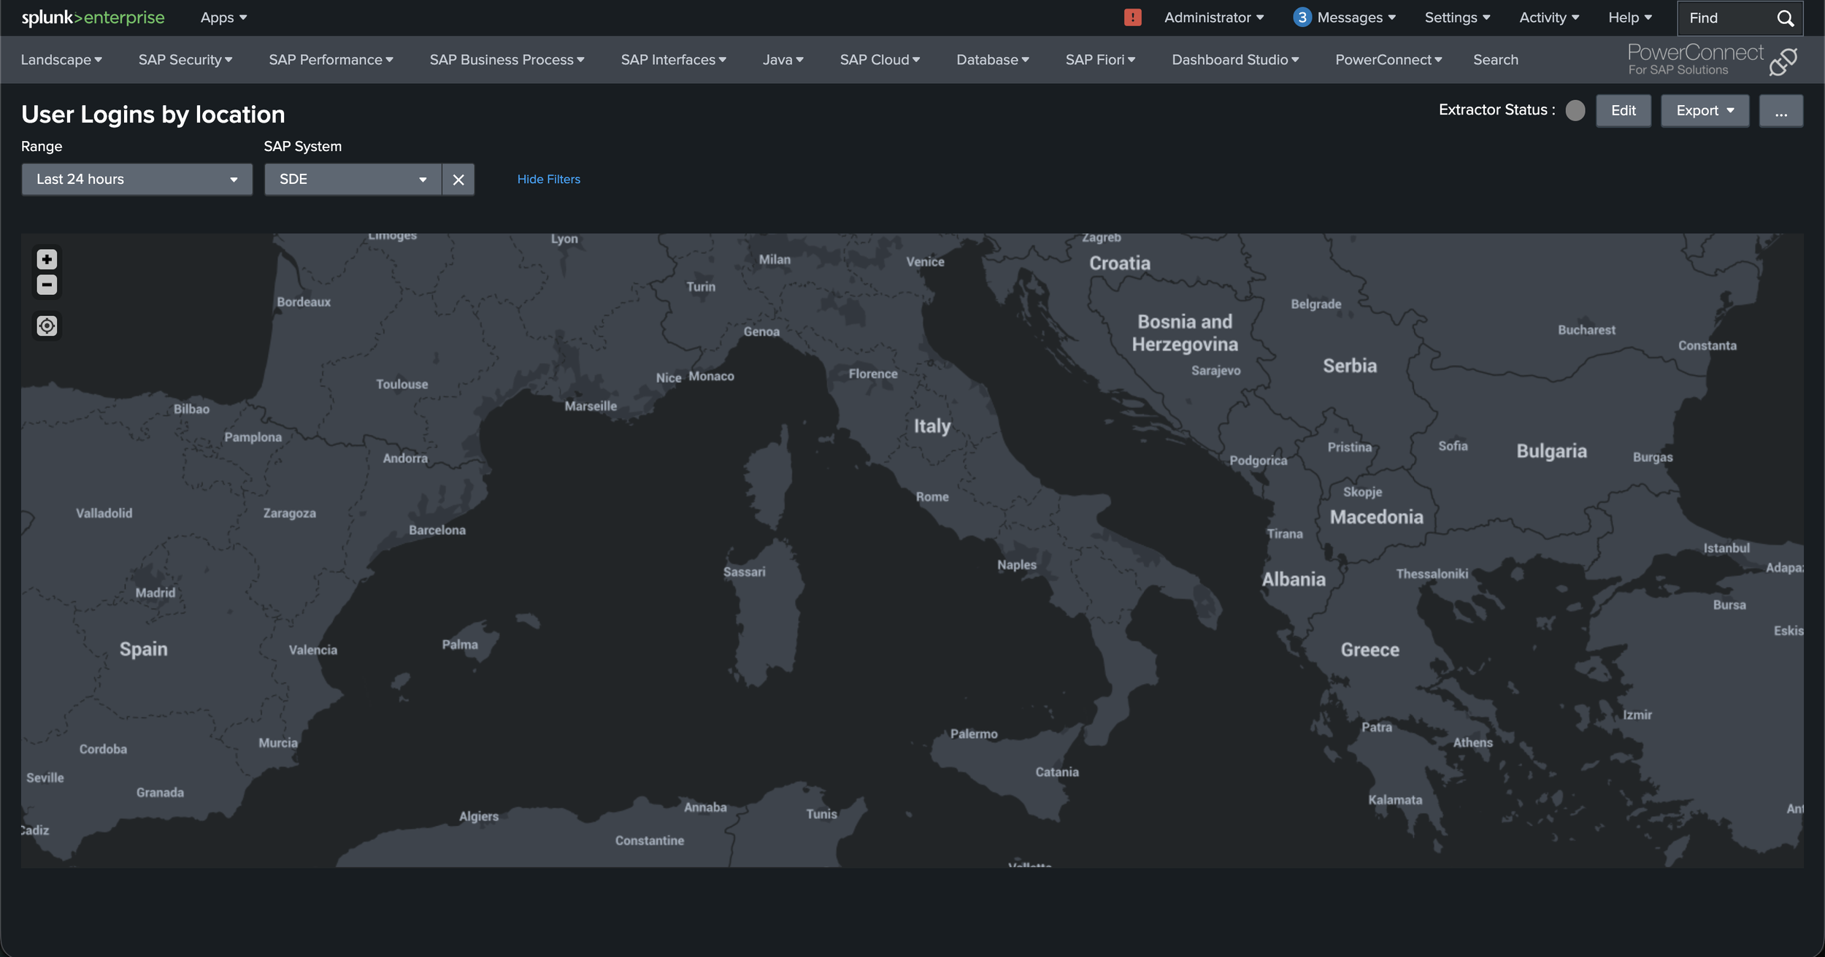Image resolution: width=1825 pixels, height=957 pixels.
Task: Click the Hide Filters link
Action: (x=548, y=180)
